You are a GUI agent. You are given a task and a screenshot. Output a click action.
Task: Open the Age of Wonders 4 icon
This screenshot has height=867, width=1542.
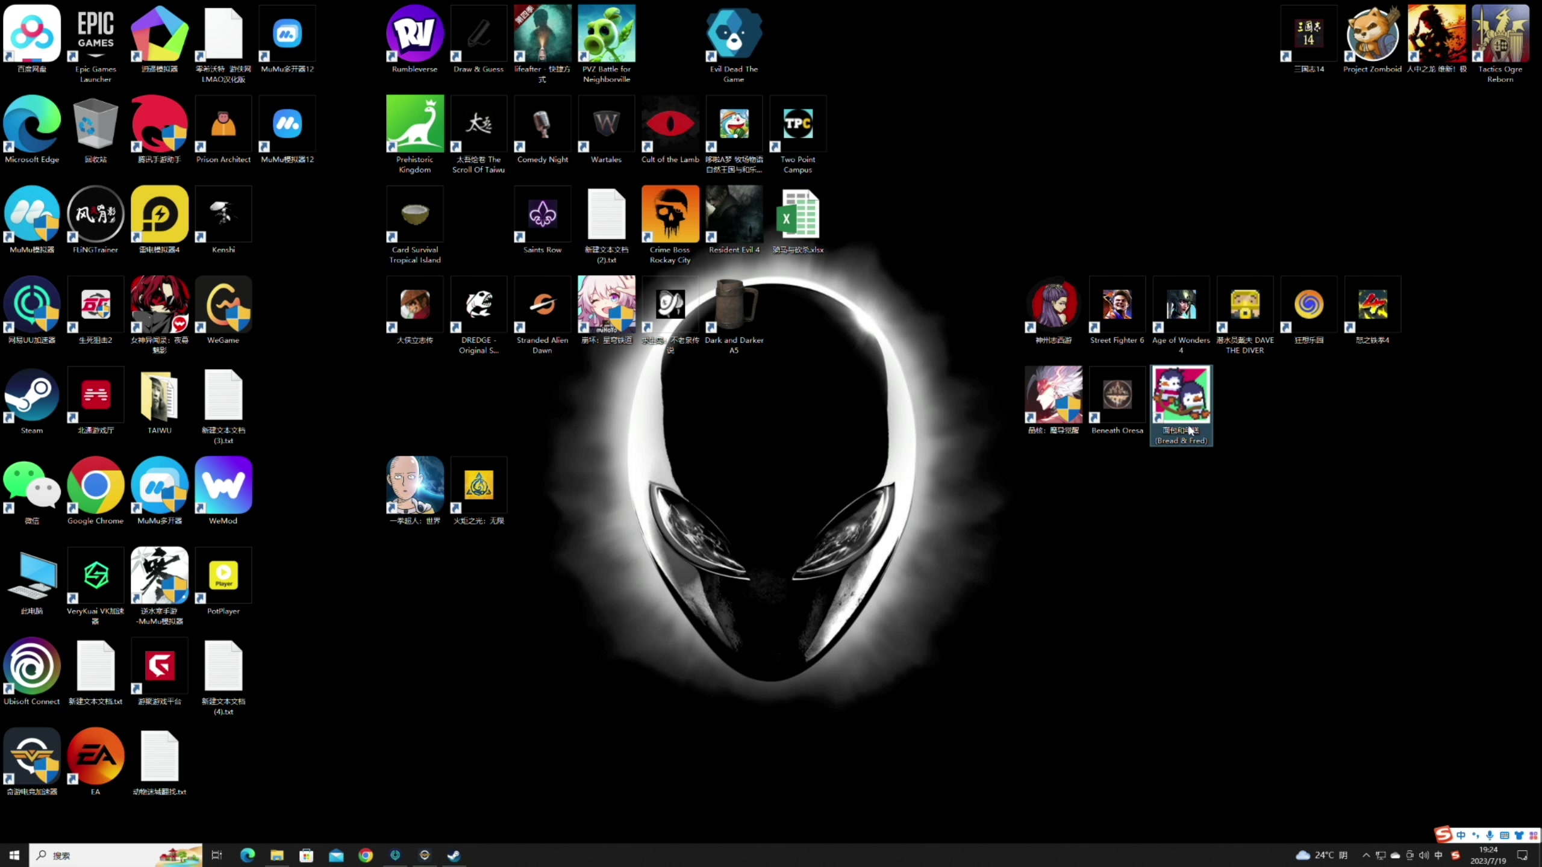pos(1181,314)
